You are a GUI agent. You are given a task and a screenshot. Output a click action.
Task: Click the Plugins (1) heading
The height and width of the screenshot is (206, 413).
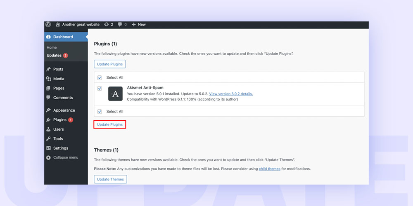(x=105, y=44)
